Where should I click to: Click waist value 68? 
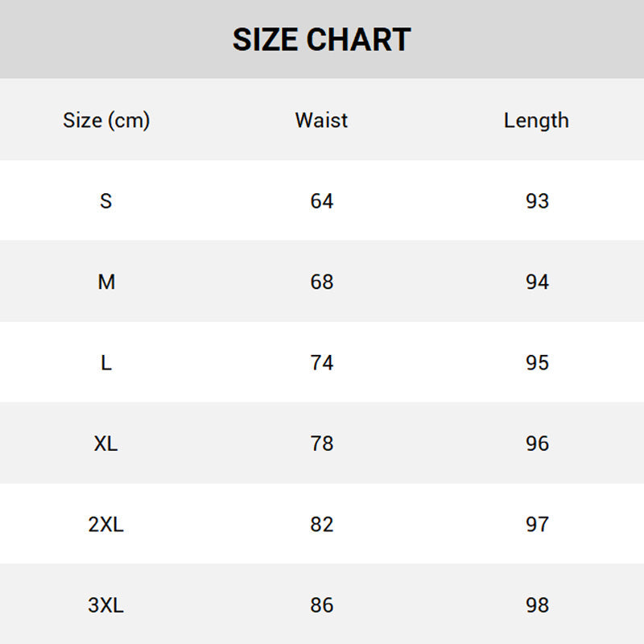(x=321, y=282)
